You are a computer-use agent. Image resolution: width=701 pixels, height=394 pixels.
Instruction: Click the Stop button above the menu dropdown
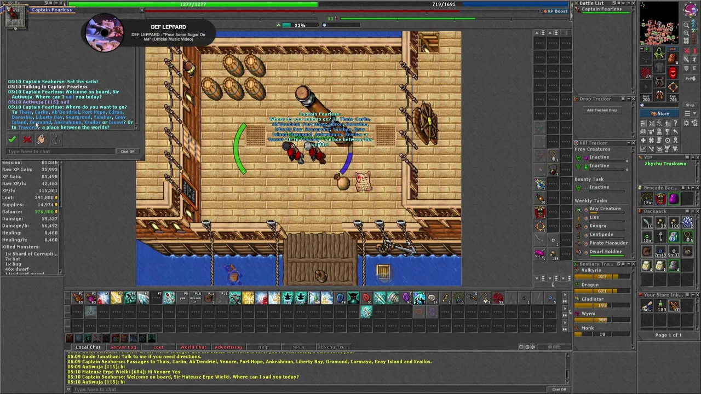(690, 105)
